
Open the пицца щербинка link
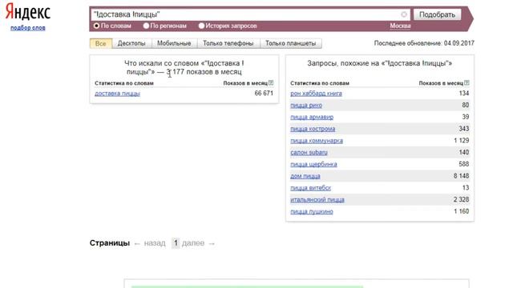(313, 164)
